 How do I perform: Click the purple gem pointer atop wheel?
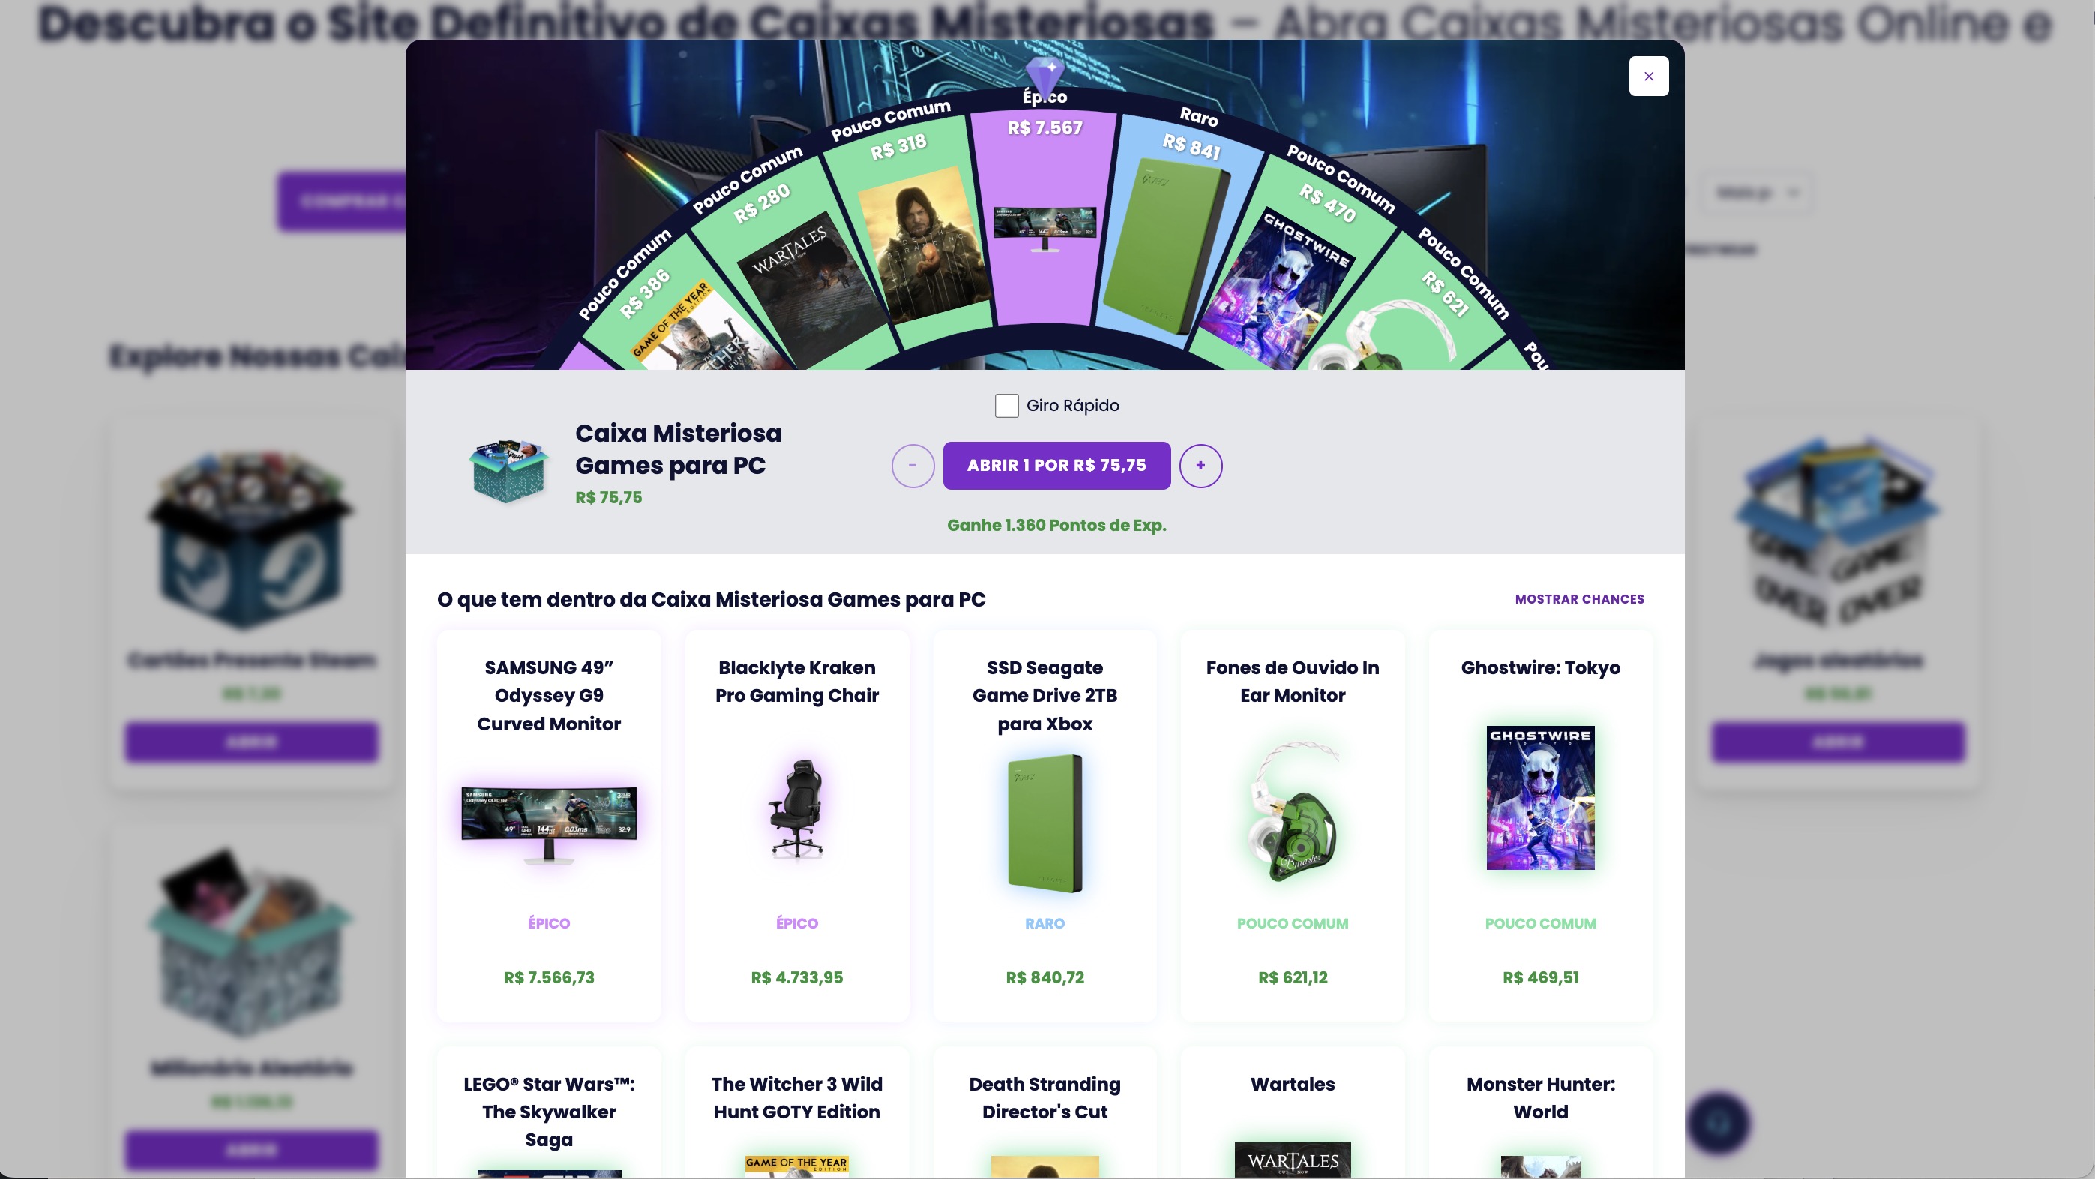coord(1045,74)
